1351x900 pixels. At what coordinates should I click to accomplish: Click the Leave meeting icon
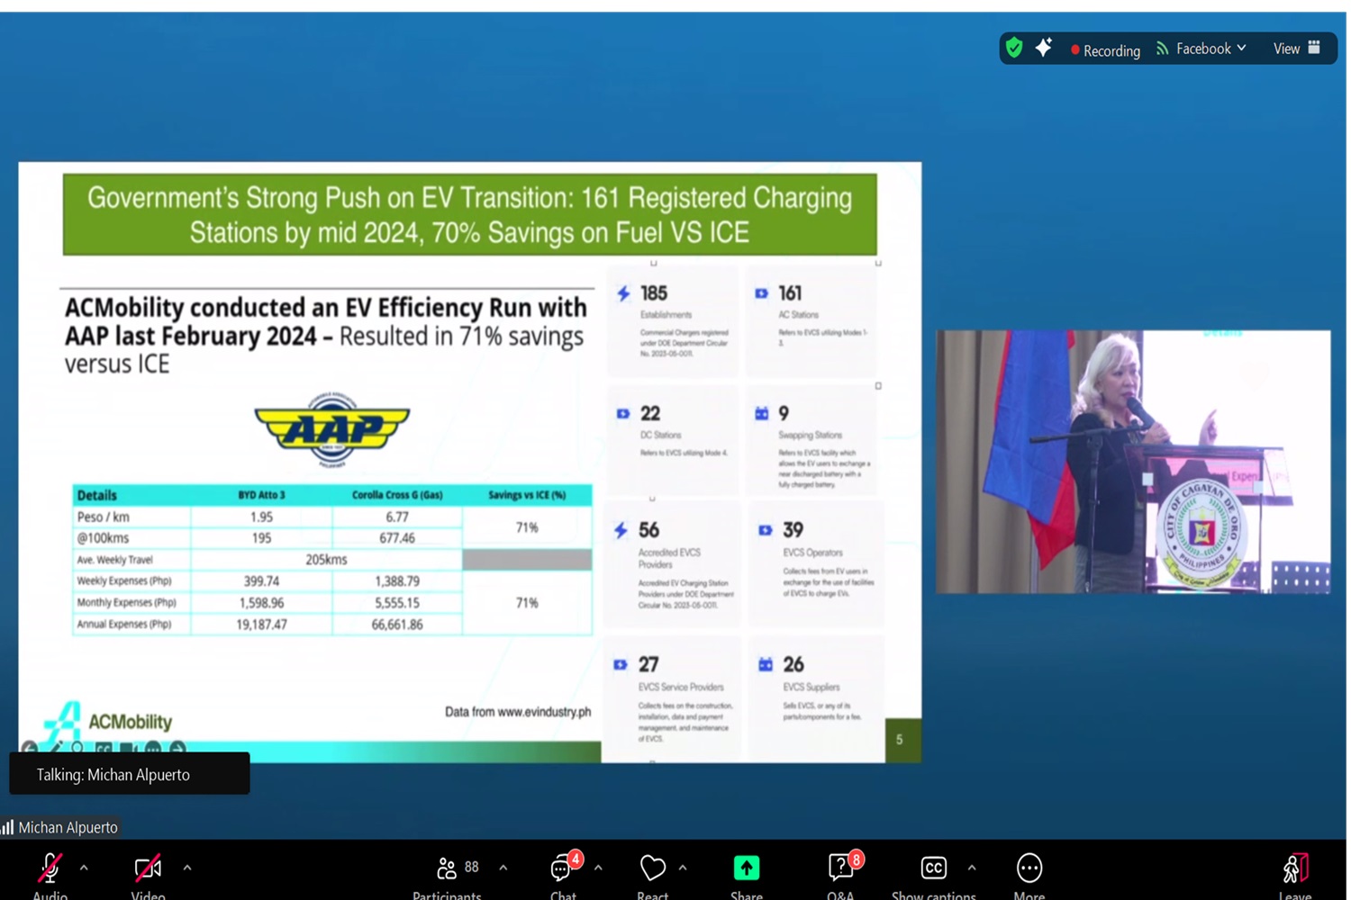(1295, 868)
